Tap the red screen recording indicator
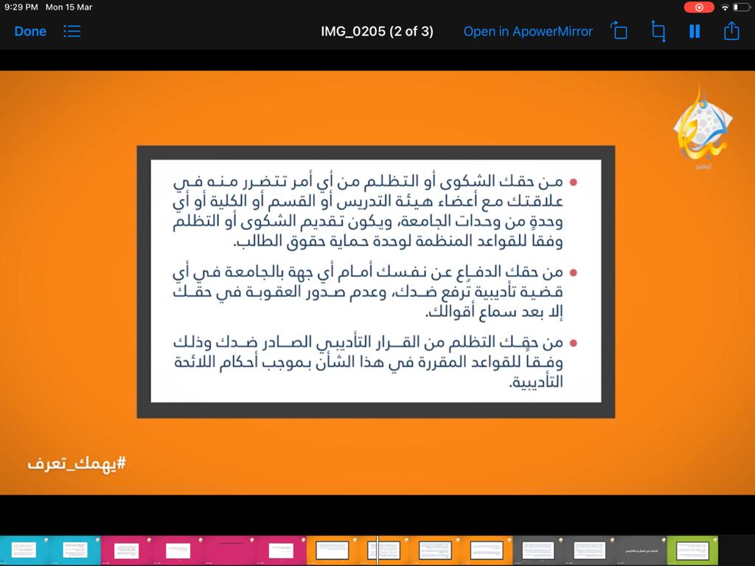 (x=698, y=7)
